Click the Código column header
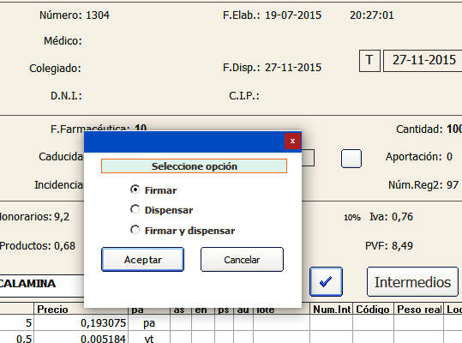Viewport: 462px width, 343px height. point(373,310)
